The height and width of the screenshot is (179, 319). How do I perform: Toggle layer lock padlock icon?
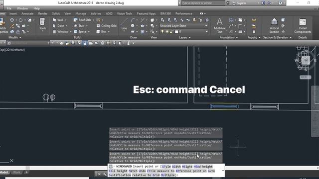[171, 32]
